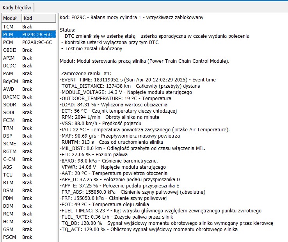Click the P029C code description line
The image size is (288, 242).
point(131,18)
